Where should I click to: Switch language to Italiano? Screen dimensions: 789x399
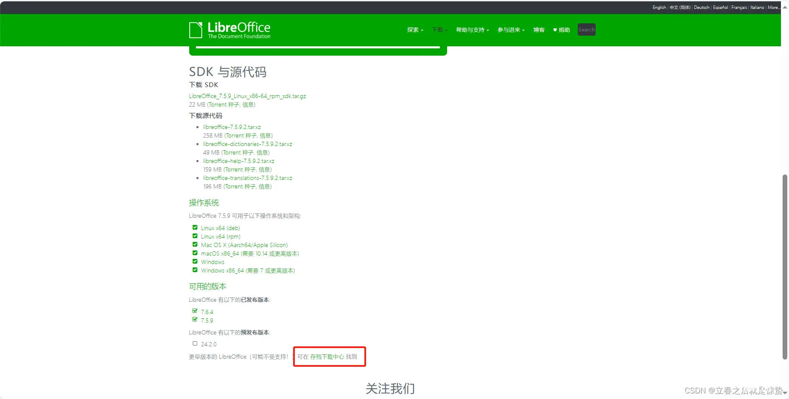pyautogui.click(x=757, y=7)
